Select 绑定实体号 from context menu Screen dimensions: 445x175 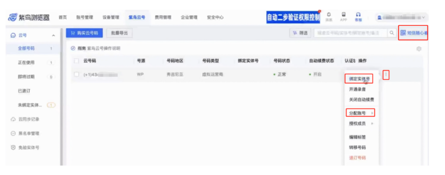click(358, 78)
